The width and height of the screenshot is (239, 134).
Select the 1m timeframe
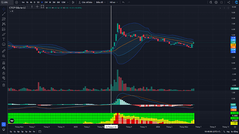23,2
